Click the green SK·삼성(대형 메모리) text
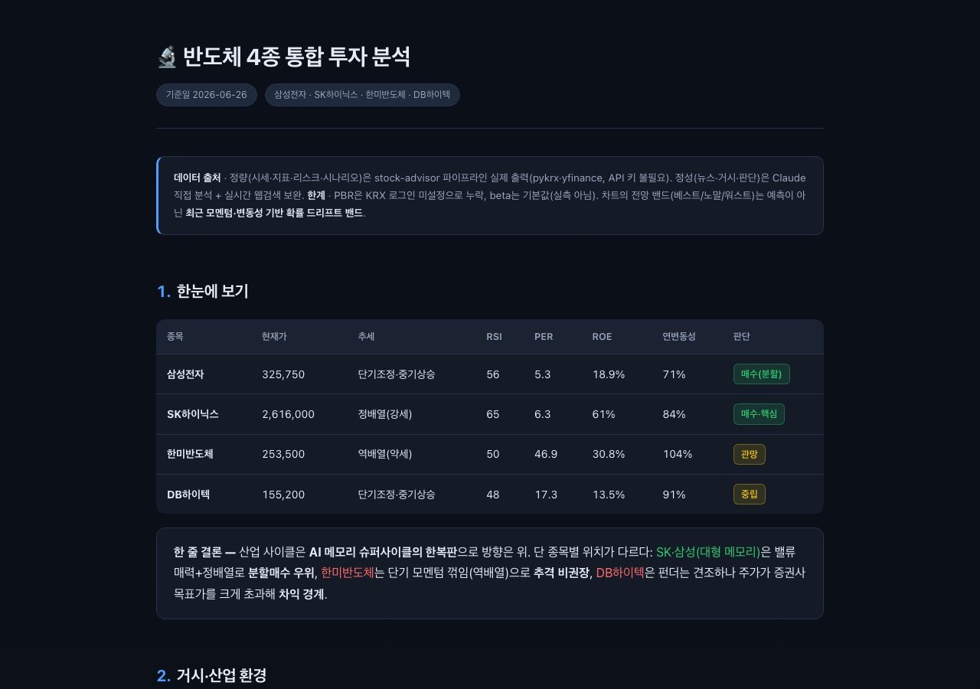The width and height of the screenshot is (980, 689). [708, 552]
